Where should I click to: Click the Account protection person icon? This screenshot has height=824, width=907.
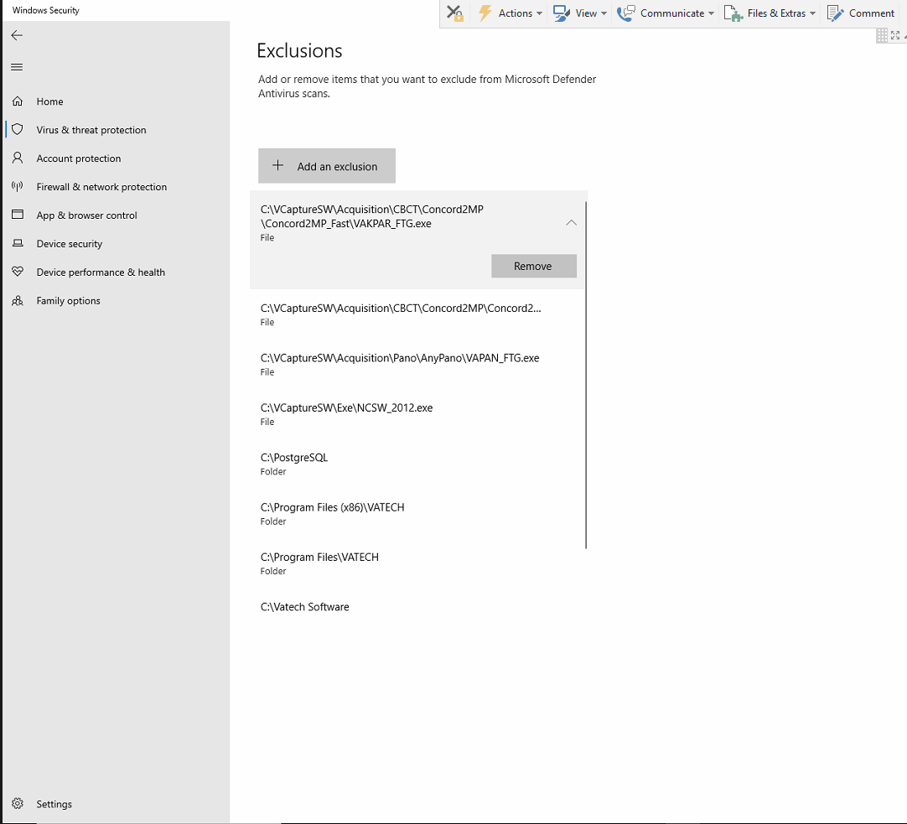pos(18,158)
